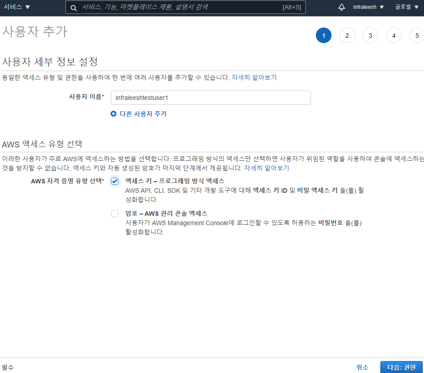Go to wizard step 1
The width and height of the screenshot is (424, 373).
(x=323, y=36)
